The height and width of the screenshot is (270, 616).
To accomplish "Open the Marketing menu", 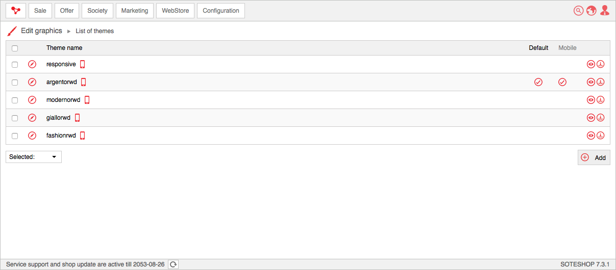I will point(135,11).
